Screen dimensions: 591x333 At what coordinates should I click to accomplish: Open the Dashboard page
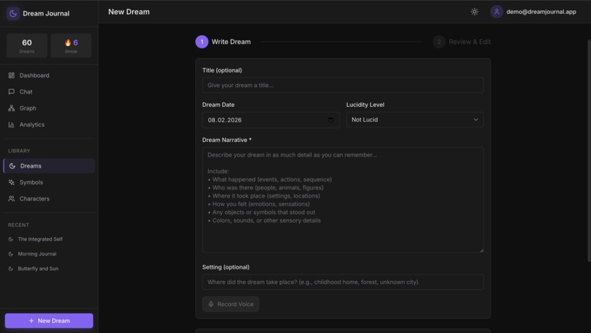click(49, 75)
